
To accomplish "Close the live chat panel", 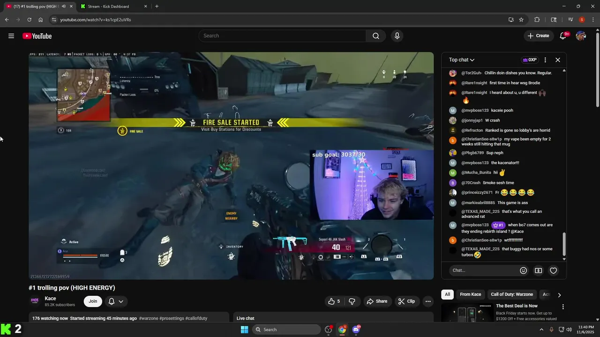I will [558, 60].
